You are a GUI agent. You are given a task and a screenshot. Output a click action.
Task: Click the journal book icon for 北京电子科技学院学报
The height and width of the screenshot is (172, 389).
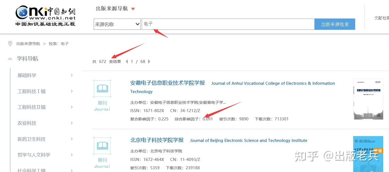pos(102,145)
